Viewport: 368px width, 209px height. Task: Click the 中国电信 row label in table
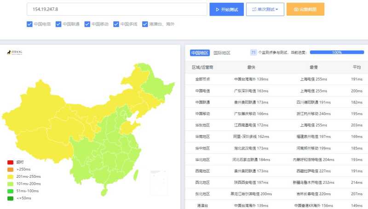[202, 91]
